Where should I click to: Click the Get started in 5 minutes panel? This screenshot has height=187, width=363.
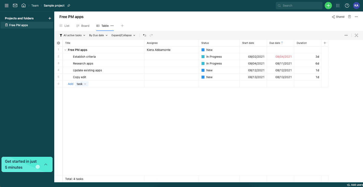pos(27,164)
